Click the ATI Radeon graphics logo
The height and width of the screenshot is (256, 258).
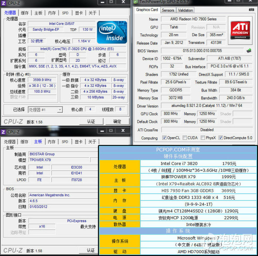pyautogui.click(x=240, y=30)
